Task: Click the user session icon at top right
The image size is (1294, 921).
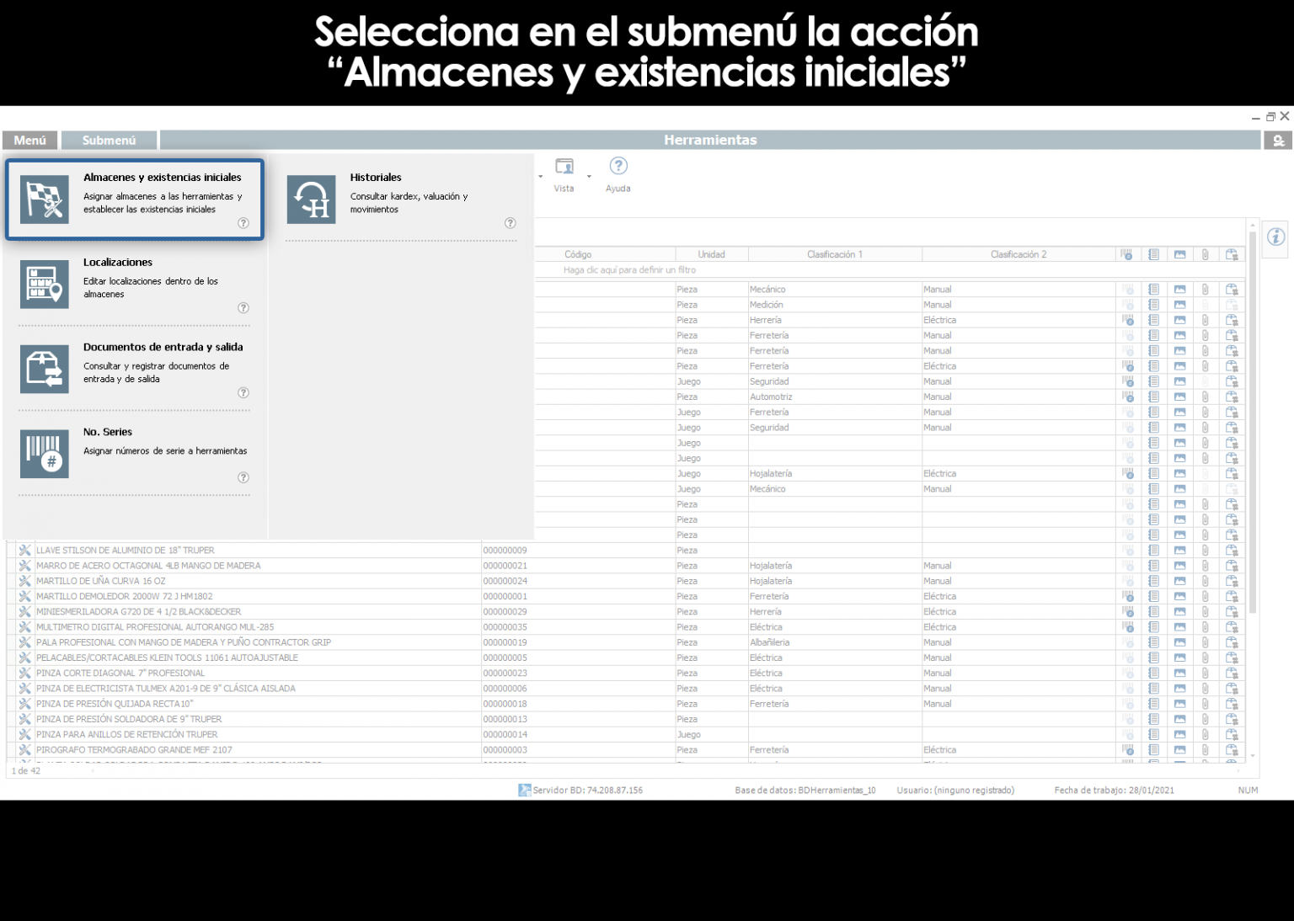Action: [1278, 140]
